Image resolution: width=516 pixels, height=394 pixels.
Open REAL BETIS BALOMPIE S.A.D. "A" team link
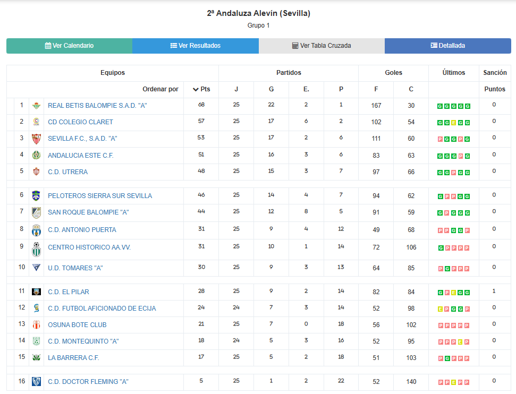[97, 106]
